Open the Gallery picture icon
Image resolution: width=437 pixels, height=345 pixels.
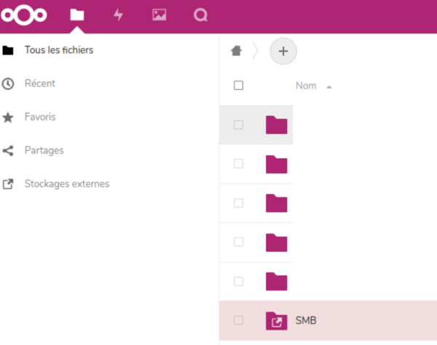pos(160,15)
